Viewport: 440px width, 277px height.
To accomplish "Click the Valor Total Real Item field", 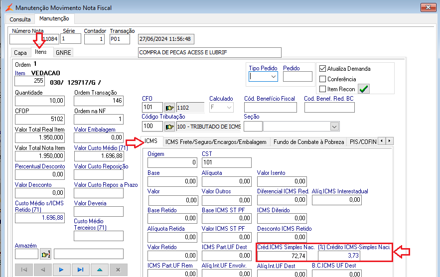I will pos(40,138).
